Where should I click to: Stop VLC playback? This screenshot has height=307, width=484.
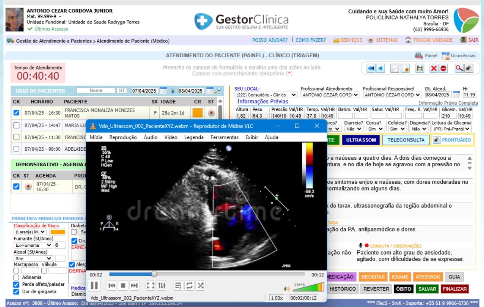tap(123, 285)
